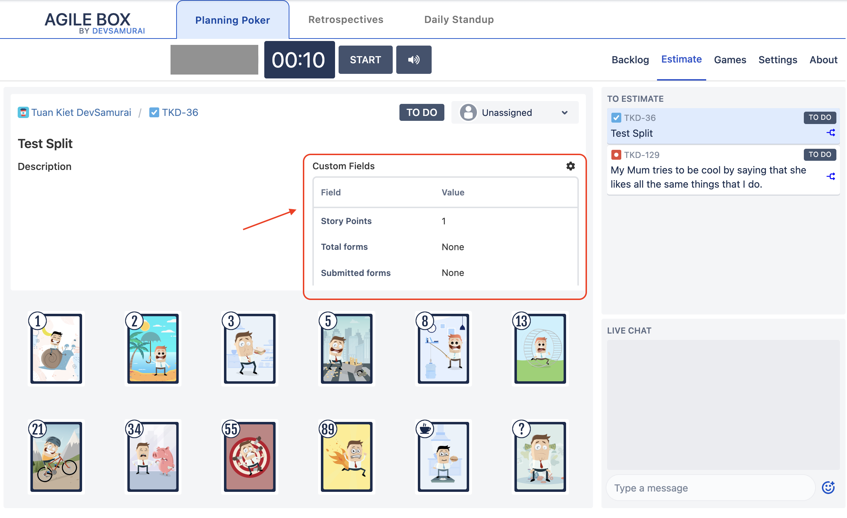The image size is (847, 518).
Task: Select the Test Split item in To Estimate
Action: click(x=723, y=126)
